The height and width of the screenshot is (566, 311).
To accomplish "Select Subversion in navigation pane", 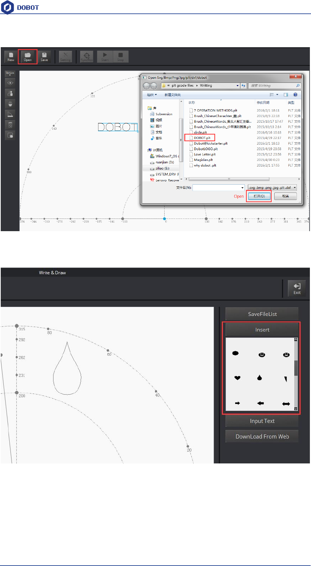I will (161, 114).
